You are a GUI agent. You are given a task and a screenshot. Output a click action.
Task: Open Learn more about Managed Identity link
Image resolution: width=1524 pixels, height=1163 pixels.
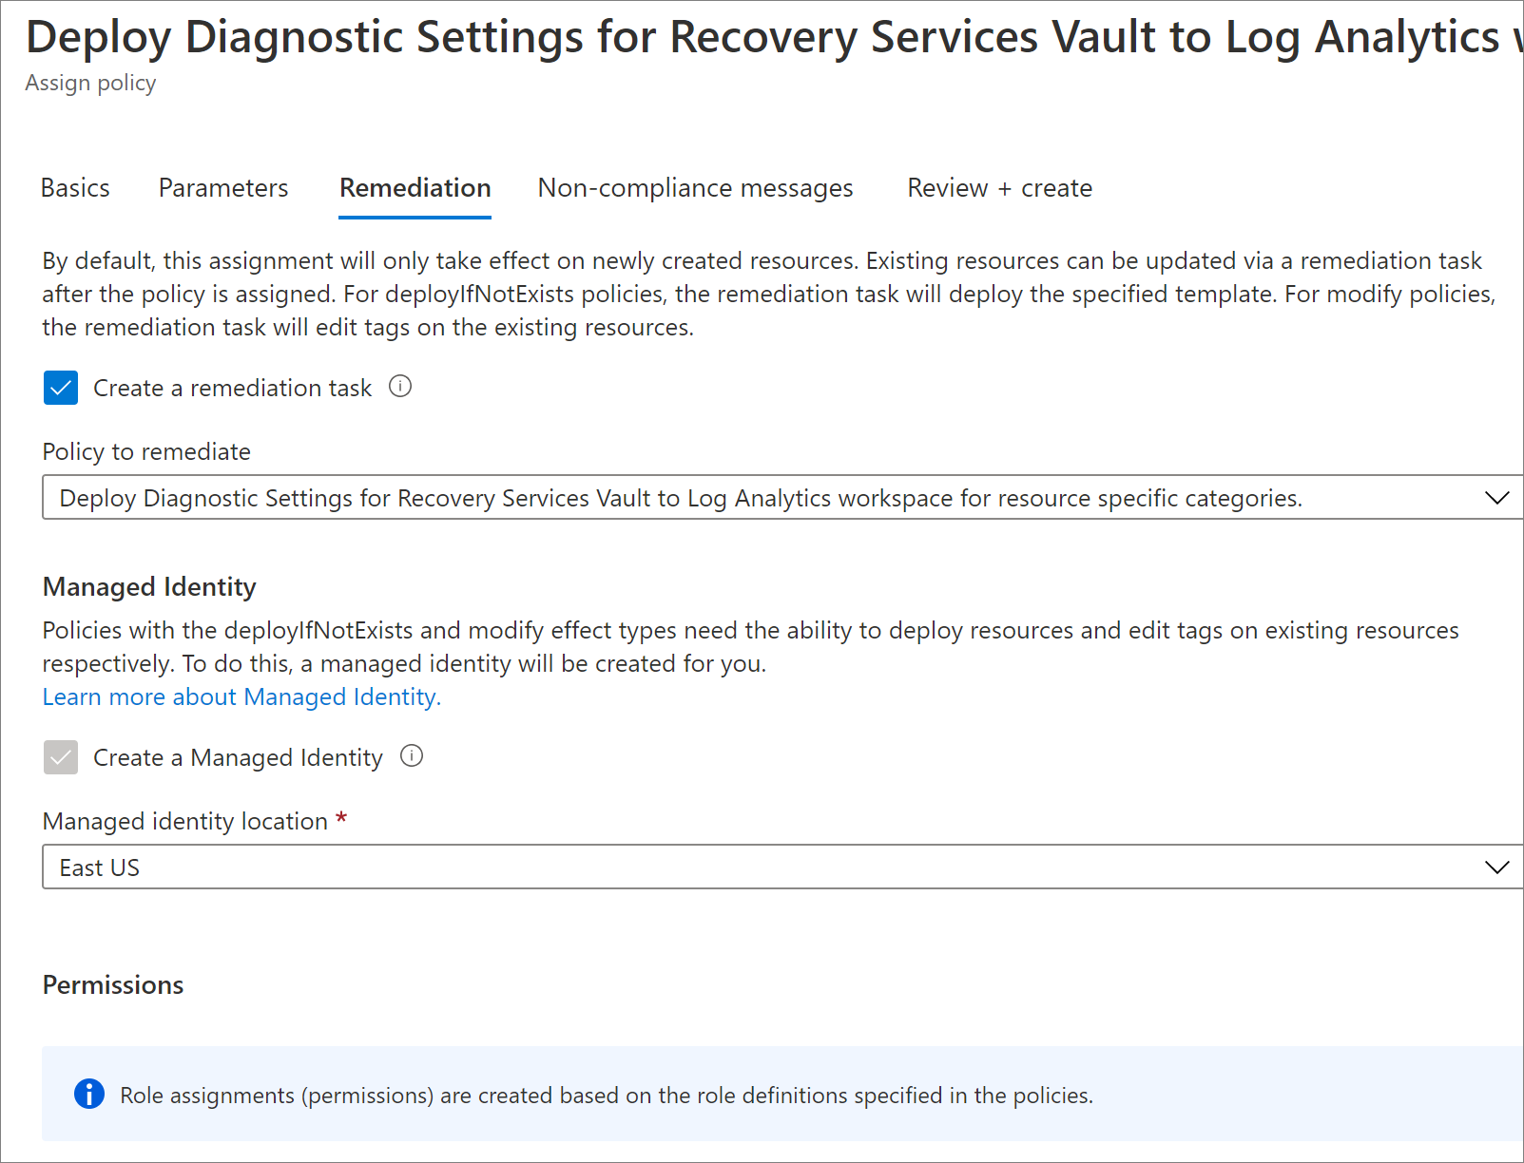tap(241, 696)
